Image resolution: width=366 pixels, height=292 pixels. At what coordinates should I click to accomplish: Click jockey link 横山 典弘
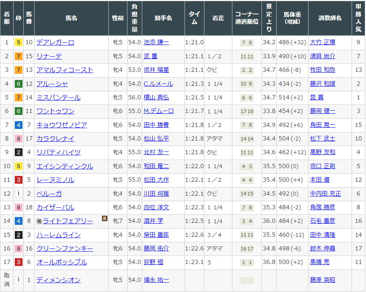coord(156,97)
